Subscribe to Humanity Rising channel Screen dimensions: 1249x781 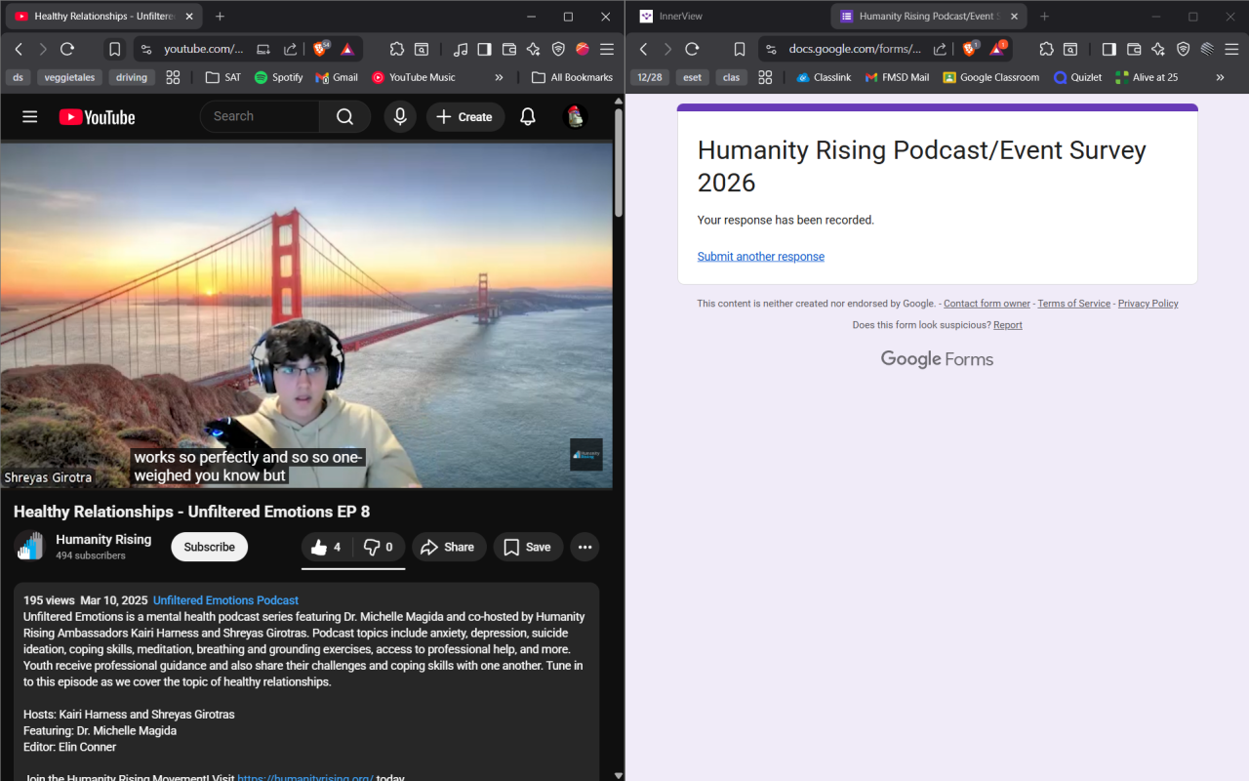[209, 548]
